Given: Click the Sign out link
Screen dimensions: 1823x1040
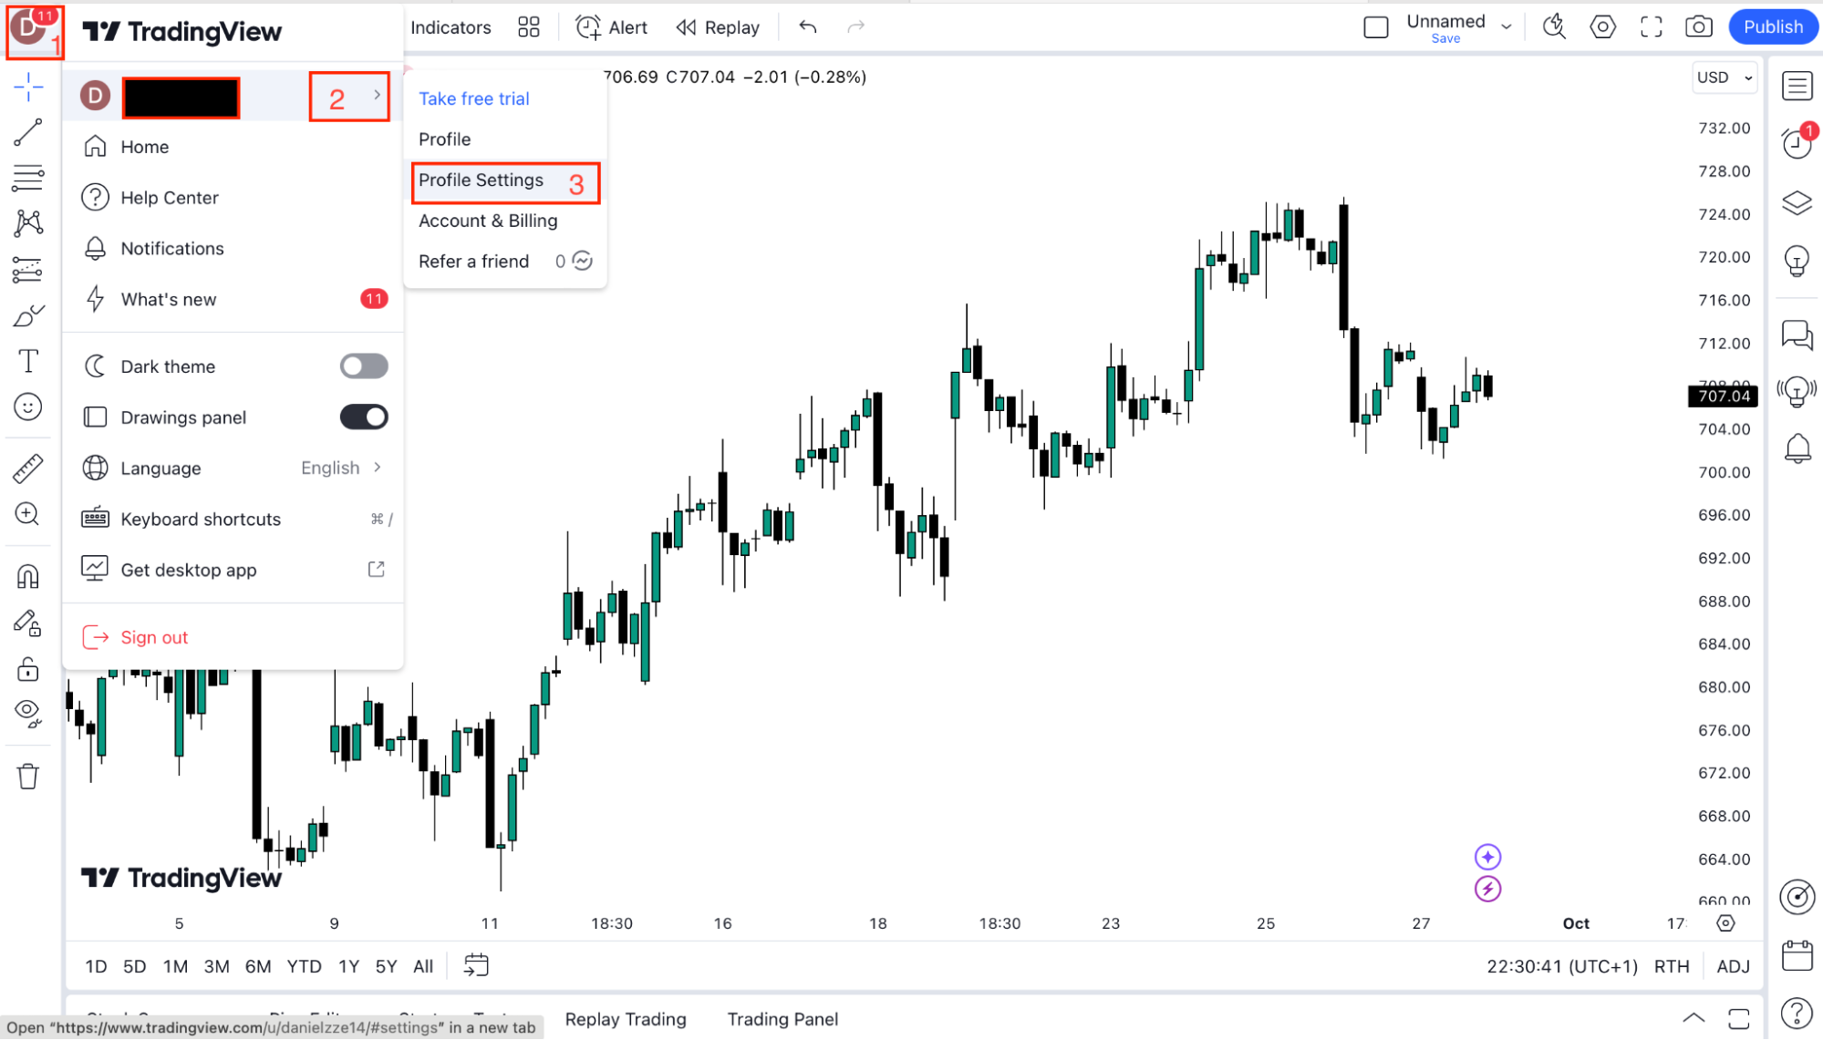Looking at the screenshot, I should [154, 637].
